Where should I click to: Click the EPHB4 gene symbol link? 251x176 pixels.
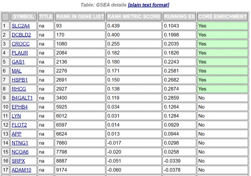(x=19, y=107)
